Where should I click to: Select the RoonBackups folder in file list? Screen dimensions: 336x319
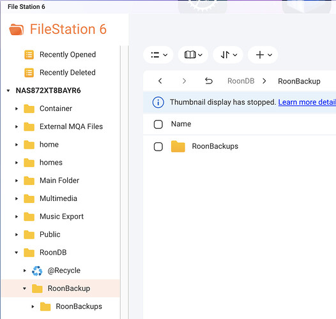click(x=215, y=146)
